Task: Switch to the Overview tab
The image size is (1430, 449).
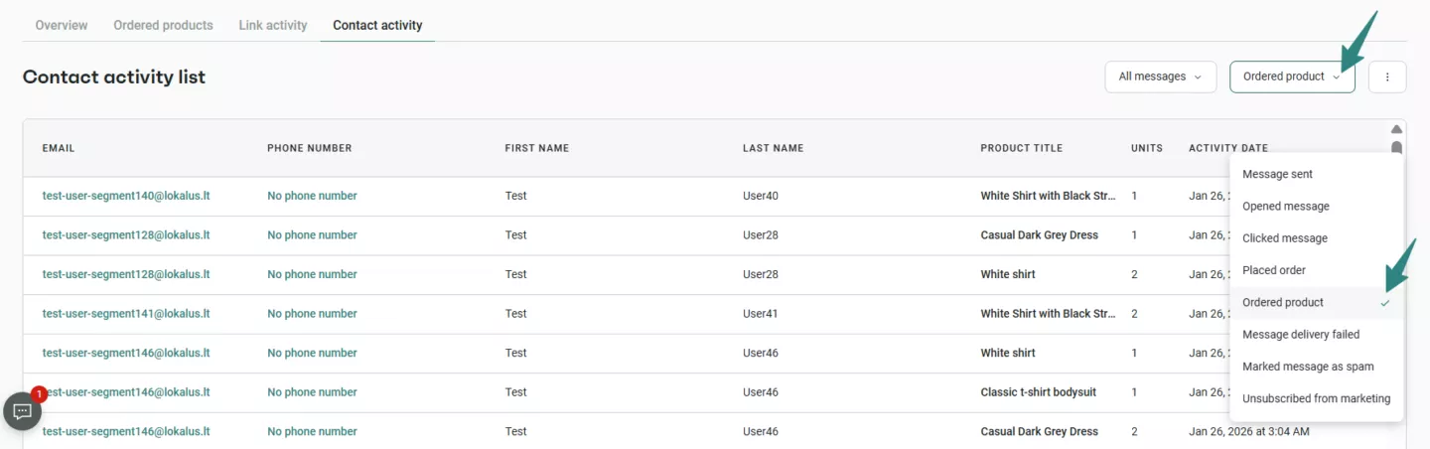Action: pyautogui.click(x=62, y=25)
